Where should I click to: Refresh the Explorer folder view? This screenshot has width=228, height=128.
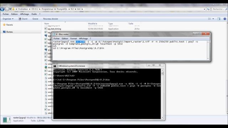(208, 9)
